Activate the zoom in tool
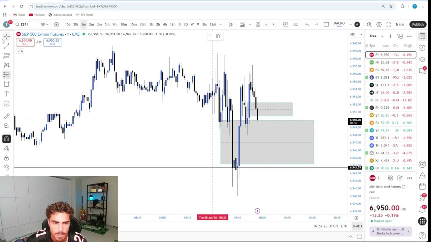This screenshot has width=431, height=242. pos(6,126)
